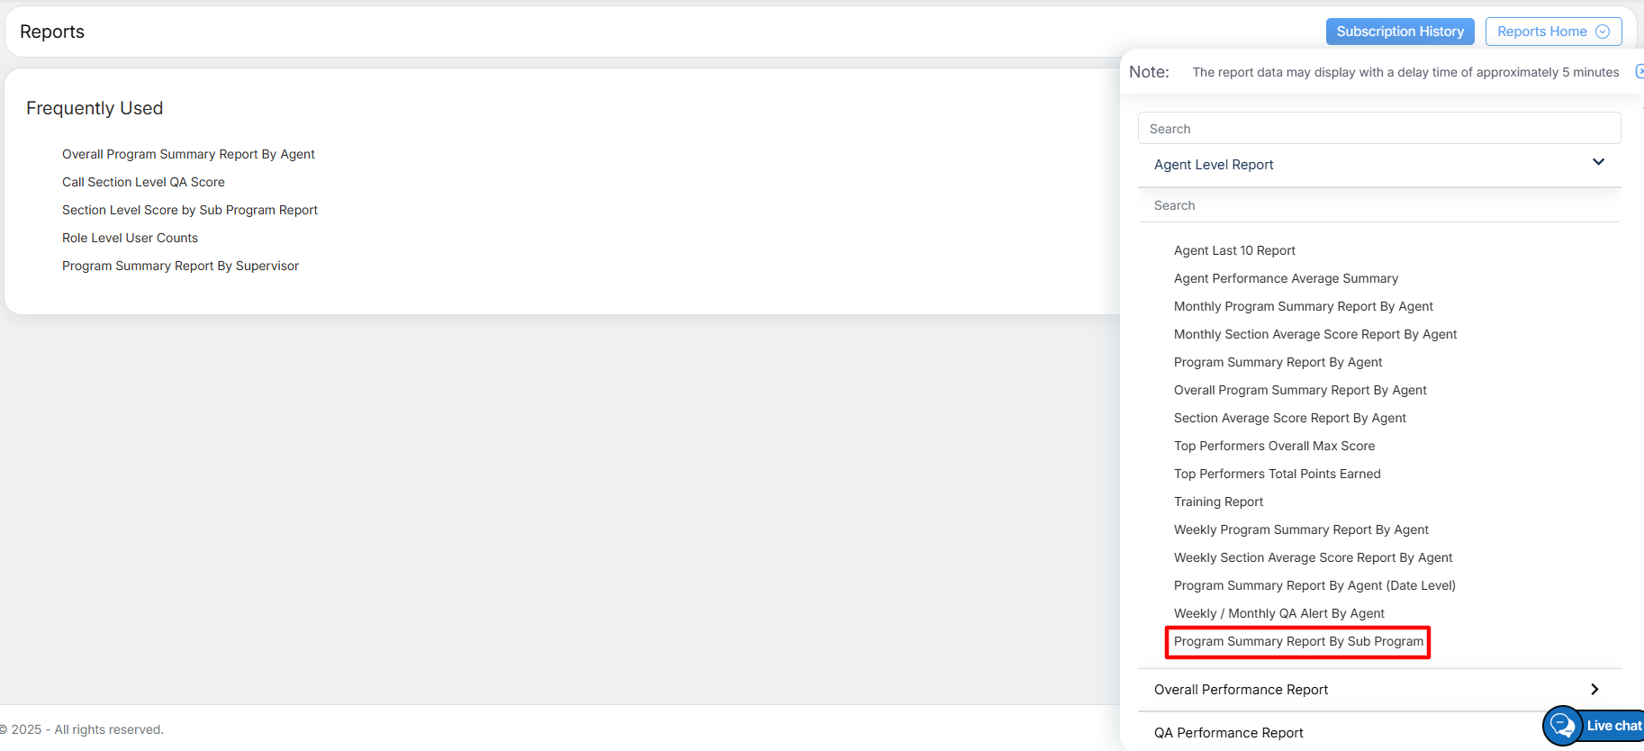Click the top report Search field
Viewport: 1644px width, 751px height.
click(x=1378, y=129)
